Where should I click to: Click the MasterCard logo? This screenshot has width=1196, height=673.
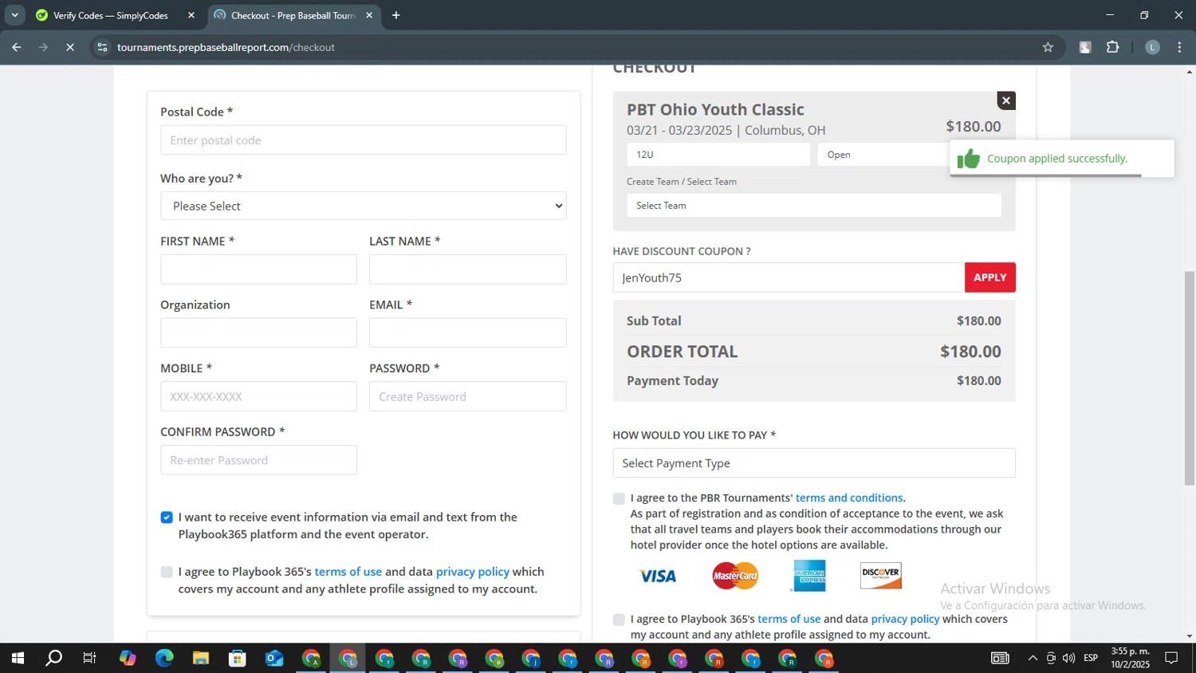735,576
